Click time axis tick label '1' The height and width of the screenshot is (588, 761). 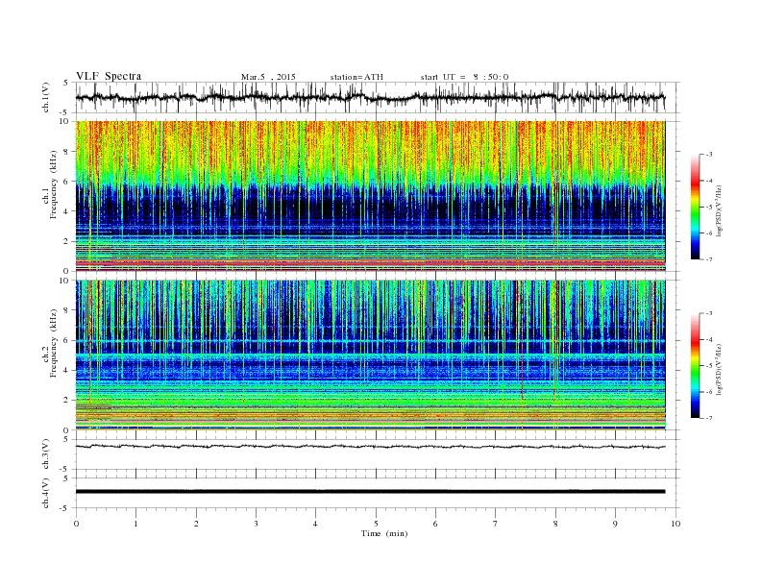[x=135, y=524]
